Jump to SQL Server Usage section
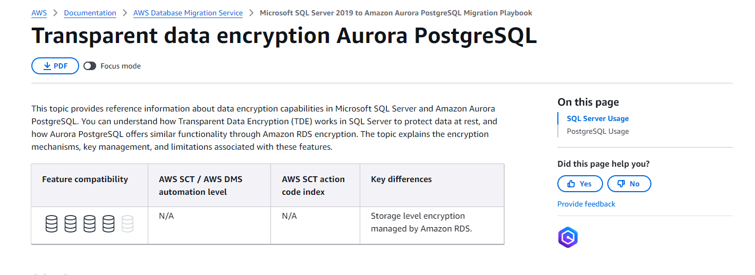Screen dimensions: 755x275 (x=597, y=118)
